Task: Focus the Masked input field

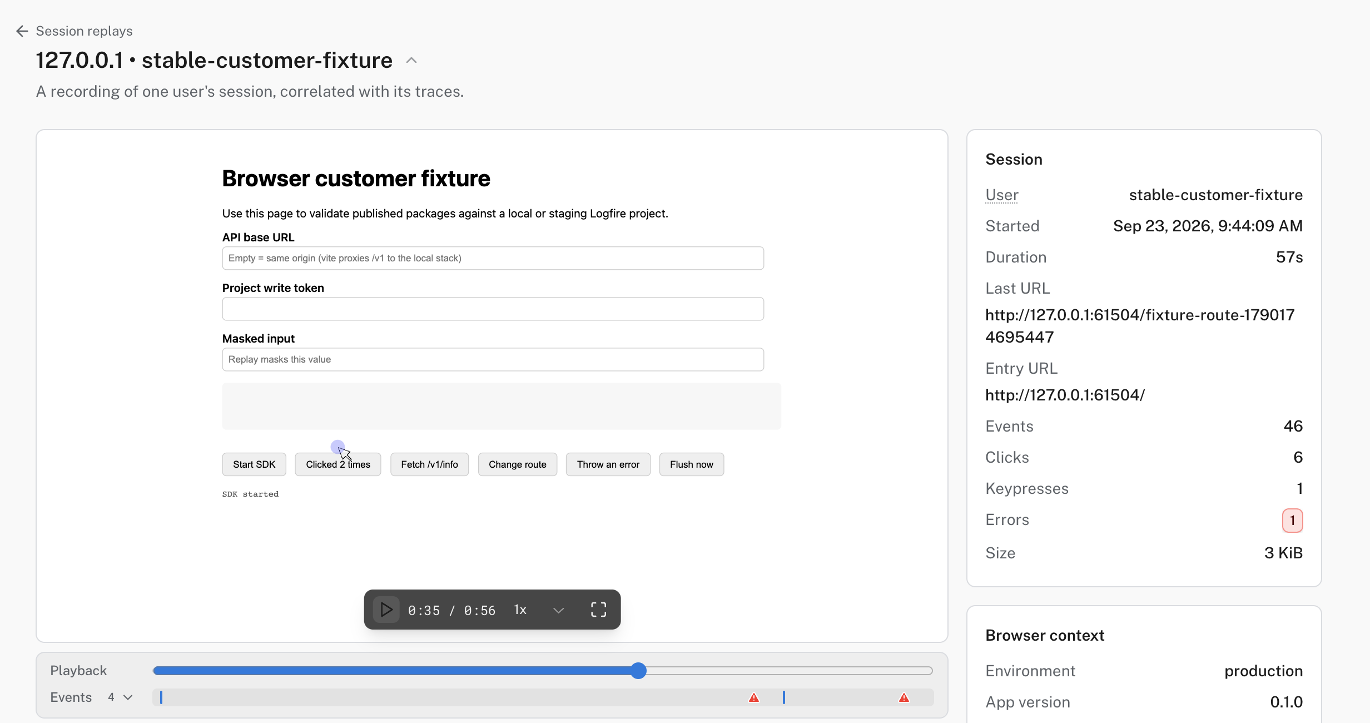Action: point(493,359)
